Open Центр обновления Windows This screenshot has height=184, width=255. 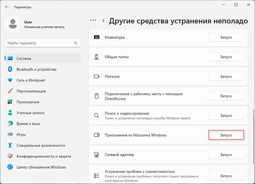coord(43,167)
